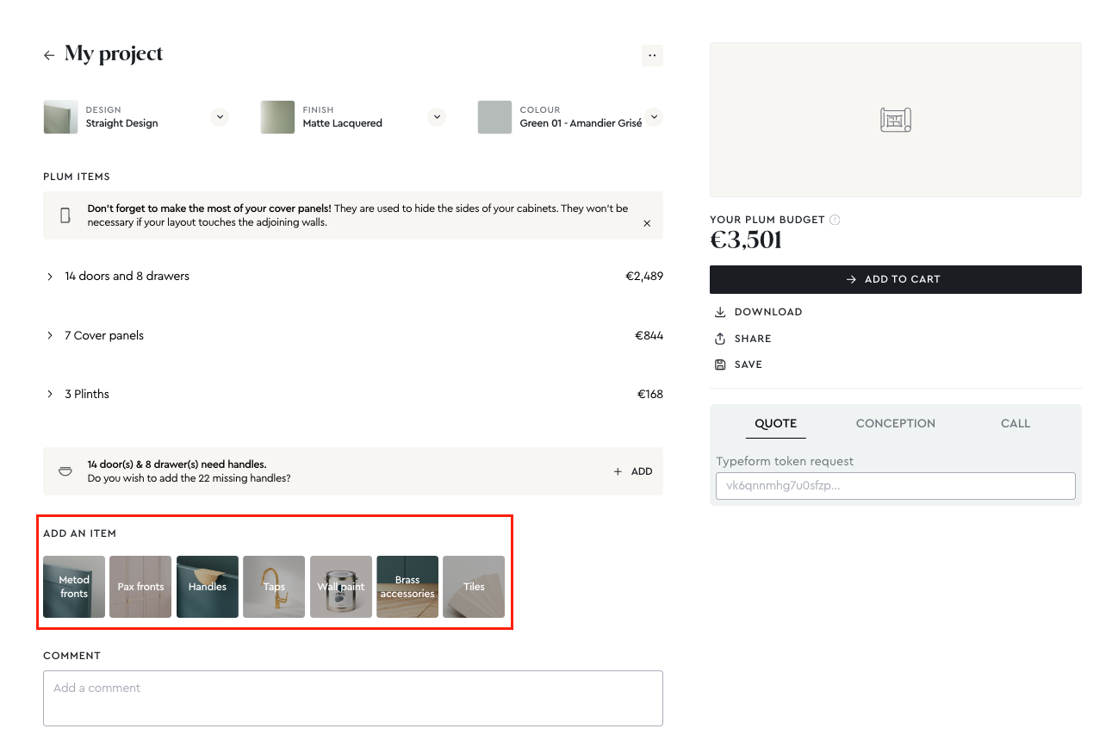Click the floor plan preview icon
The image size is (1112, 735).
(895, 120)
